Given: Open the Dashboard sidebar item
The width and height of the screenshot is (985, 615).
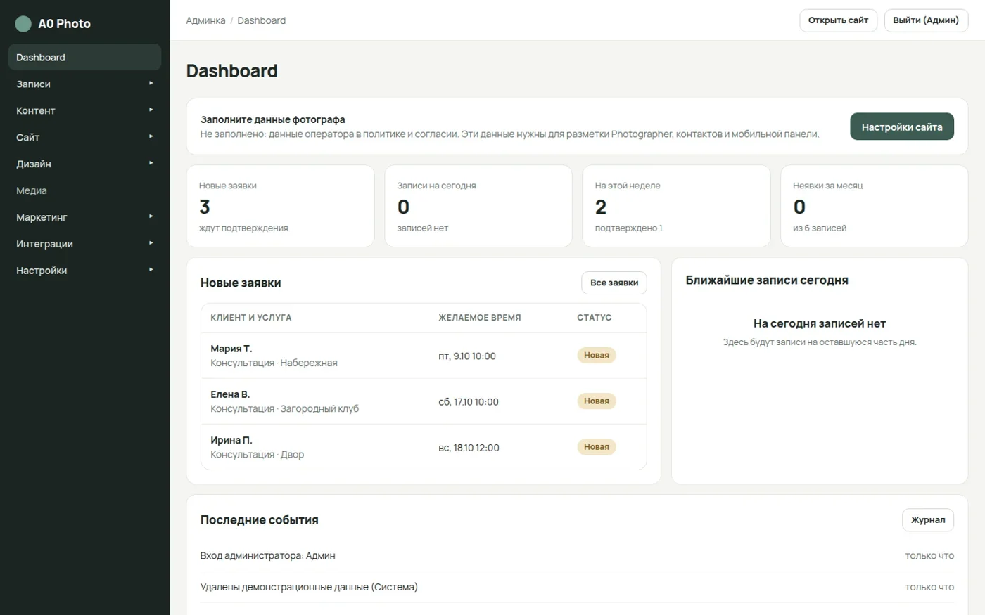Looking at the screenshot, I should [84, 58].
